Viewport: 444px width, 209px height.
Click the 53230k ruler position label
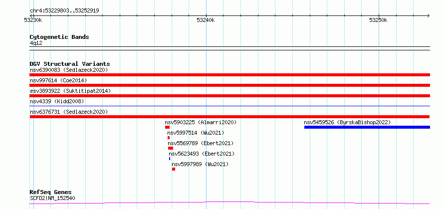pyautogui.click(x=33, y=20)
